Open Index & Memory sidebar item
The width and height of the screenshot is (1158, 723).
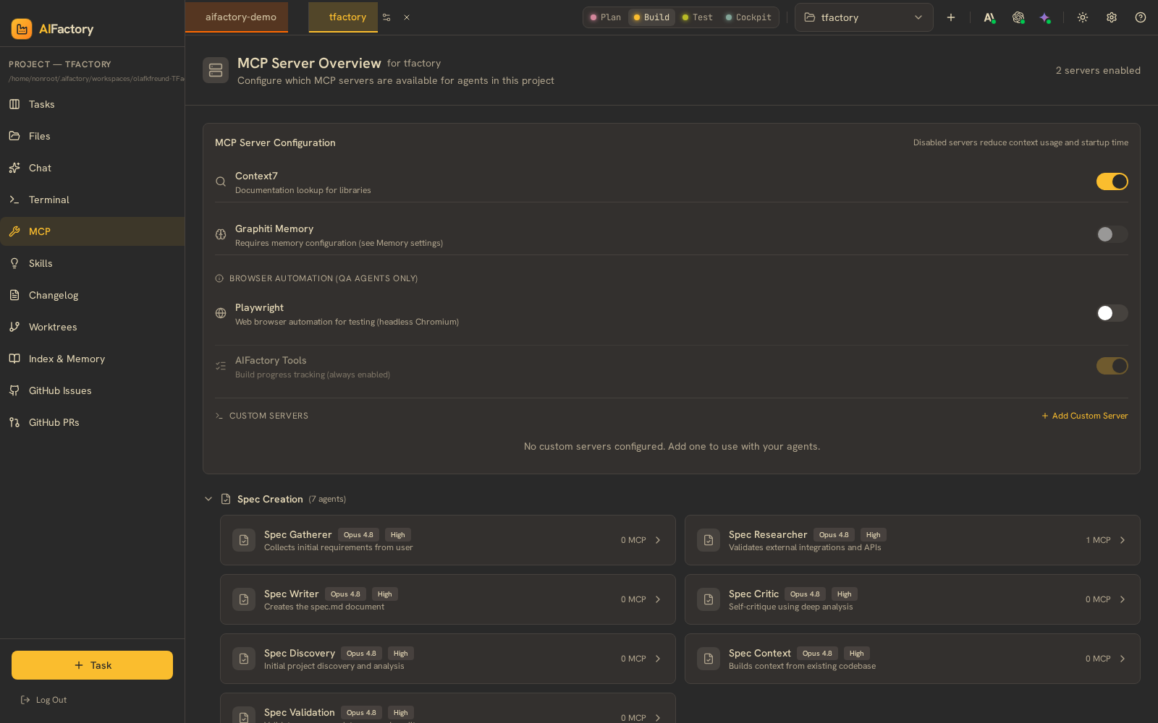[93, 359]
